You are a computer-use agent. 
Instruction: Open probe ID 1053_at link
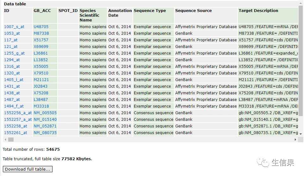pos(12,33)
